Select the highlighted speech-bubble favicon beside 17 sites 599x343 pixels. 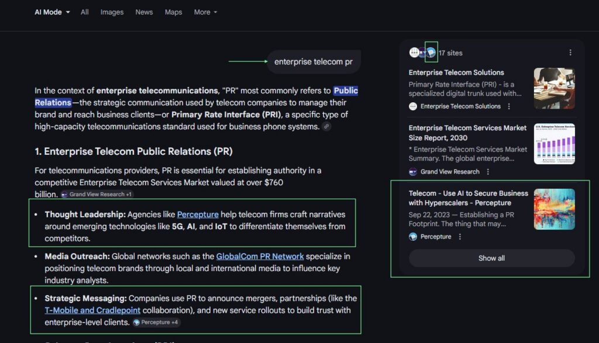pos(431,52)
